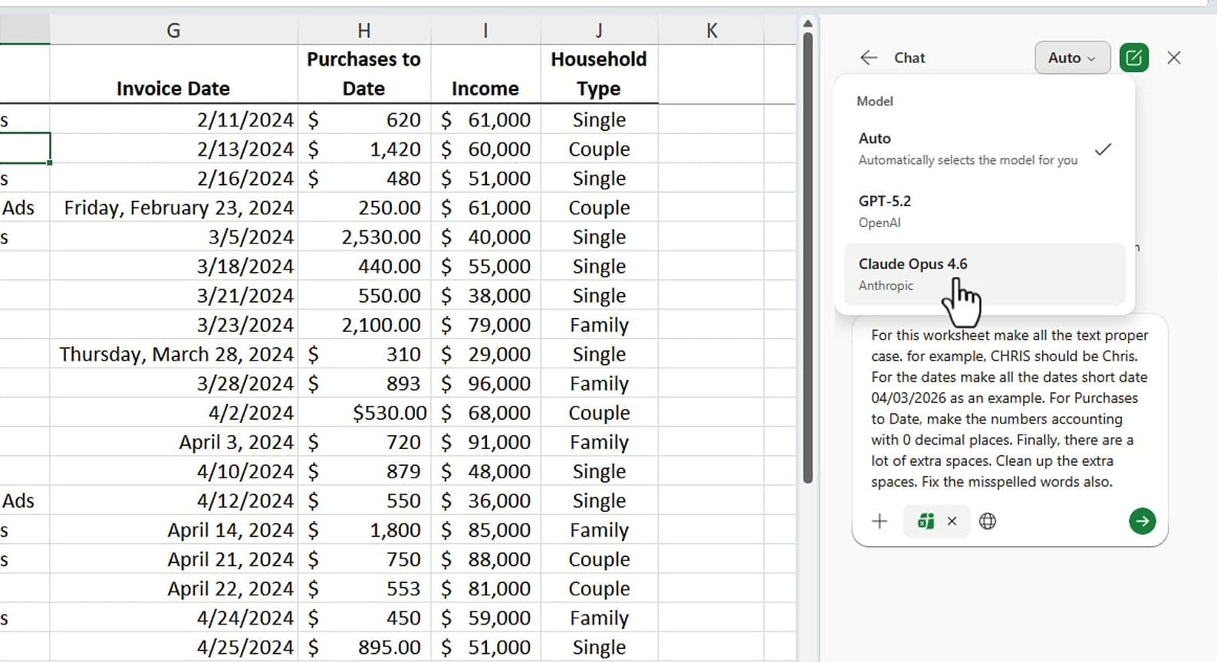This screenshot has height=662, width=1217.
Task: Select the date cell 3/18/2024
Action: coord(173,266)
